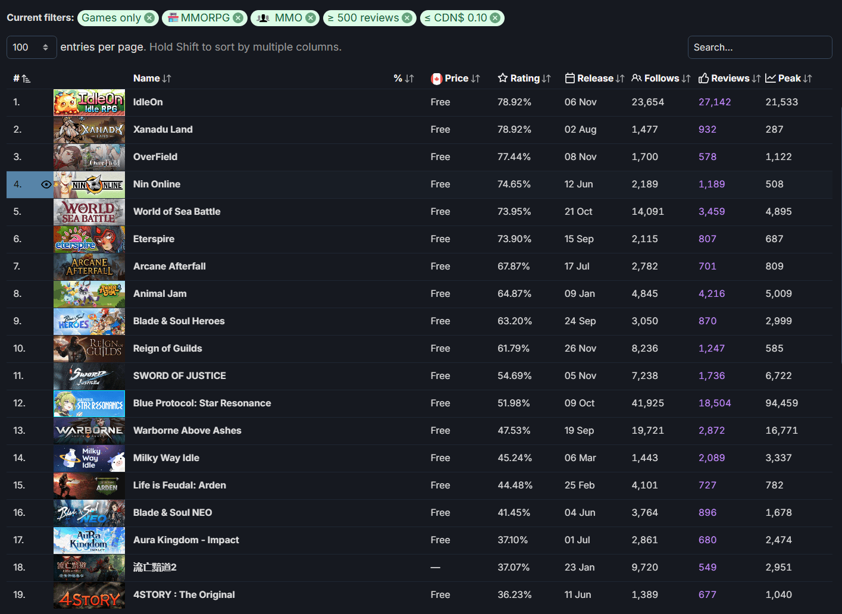
Task: Click the 3,459 reviews count
Action: 712,212
